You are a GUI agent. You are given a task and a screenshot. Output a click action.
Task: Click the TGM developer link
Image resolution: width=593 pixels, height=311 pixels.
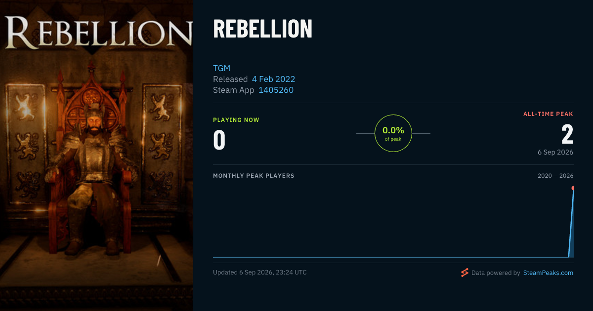222,68
